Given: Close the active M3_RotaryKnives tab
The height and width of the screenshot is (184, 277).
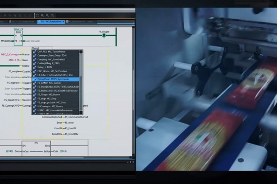Looking at the screenshot, I should (x=63, y=22).
